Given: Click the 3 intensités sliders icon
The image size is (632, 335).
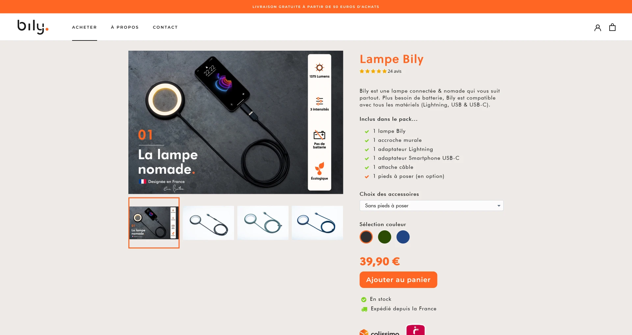Looking at the screenshot, I should (x=319, y=101).
